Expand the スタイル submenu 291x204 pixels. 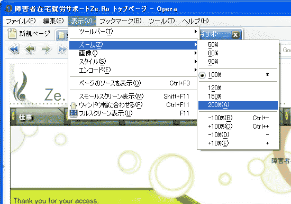133,62
